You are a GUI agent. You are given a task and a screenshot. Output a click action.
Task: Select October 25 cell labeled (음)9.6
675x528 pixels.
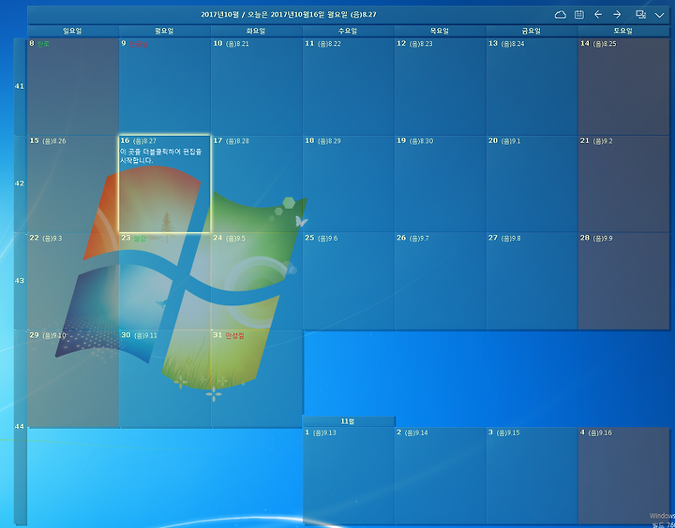tap(348, 281)
